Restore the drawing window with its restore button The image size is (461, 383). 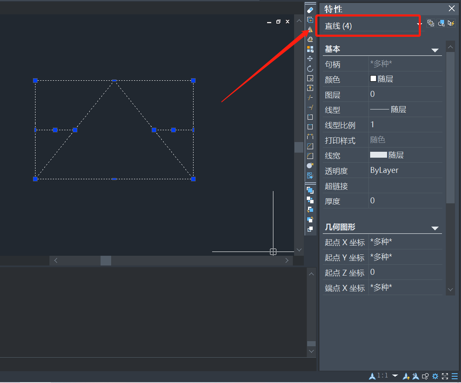278,22
